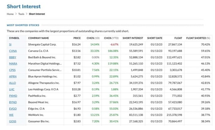Image resolution: width=215 pixels, height=130 pixels.
Task: Open the WE ticker link
Action: point(11,115)
